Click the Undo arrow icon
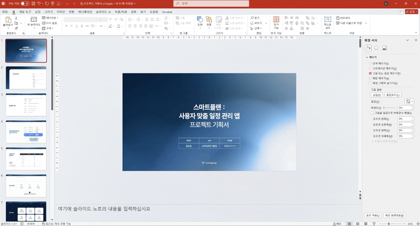The image size is (420, 226). (39, 3)
